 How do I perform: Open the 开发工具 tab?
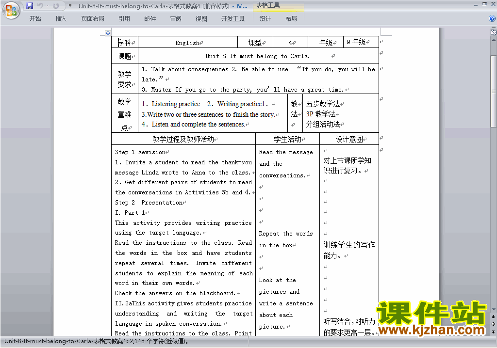(x=233, y=19)
